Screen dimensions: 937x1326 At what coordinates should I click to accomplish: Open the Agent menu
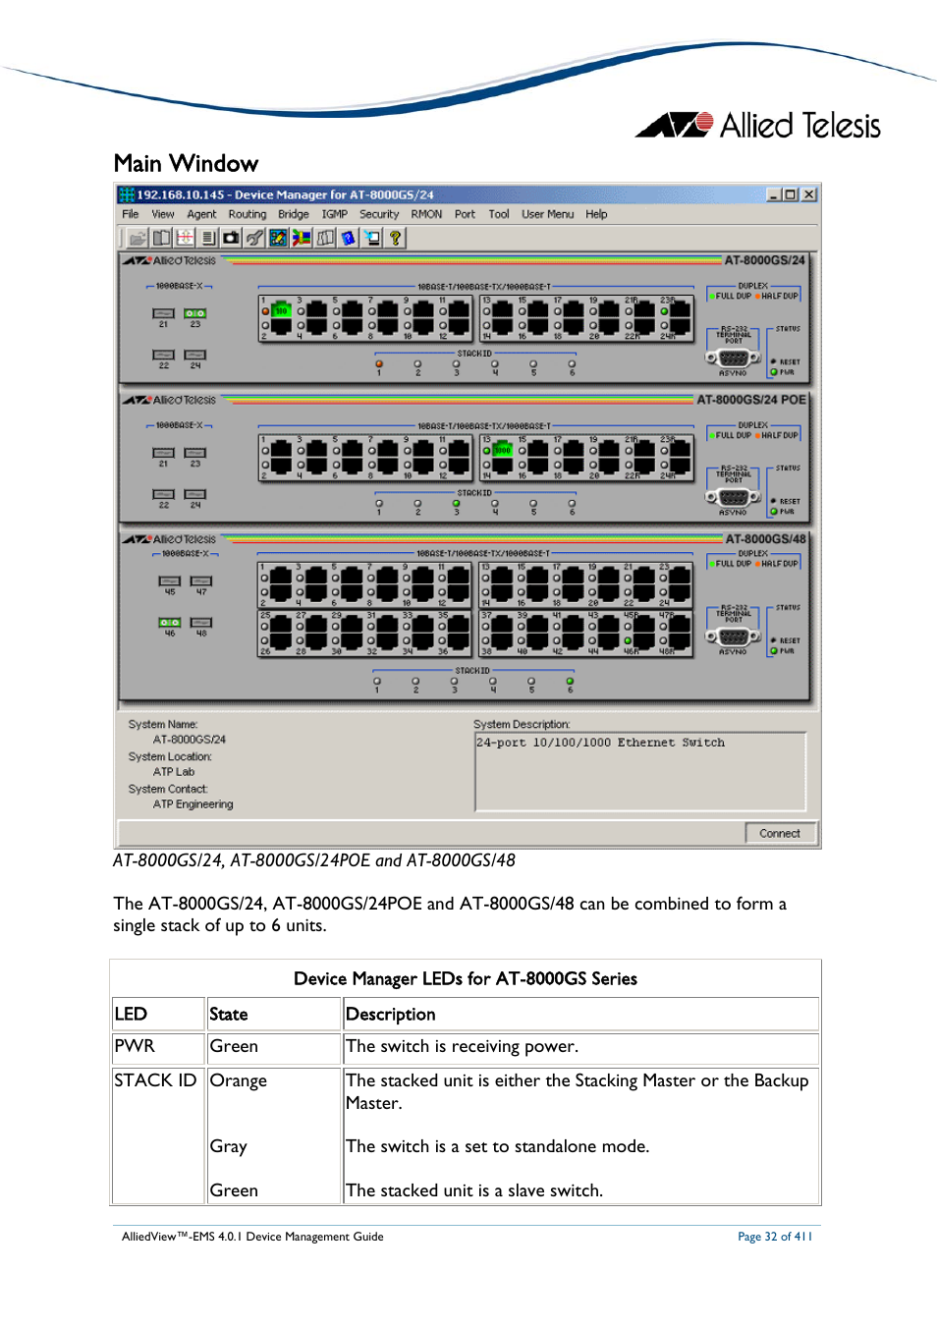click(x=201, y=214)
